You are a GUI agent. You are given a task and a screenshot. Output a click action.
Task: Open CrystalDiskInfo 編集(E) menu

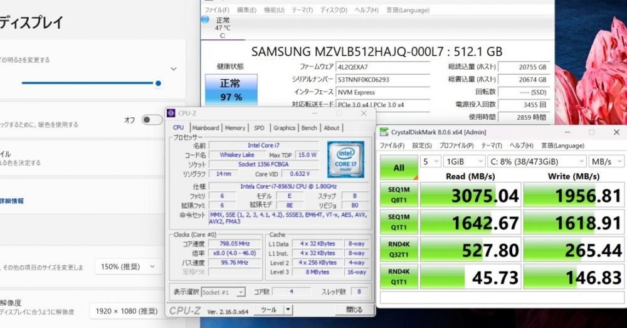tap(246, 10)
